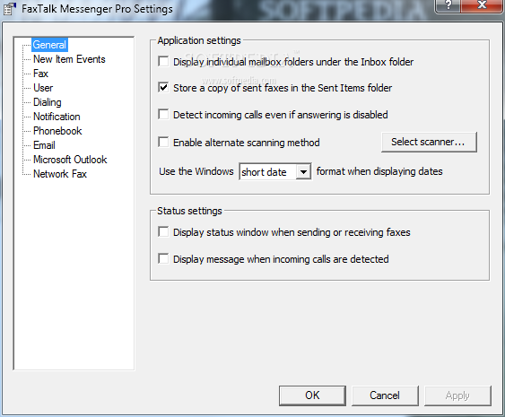Enable display of individual mailbox folders
The width and height of the screenshot is (505, 417).
coord(163,61)
